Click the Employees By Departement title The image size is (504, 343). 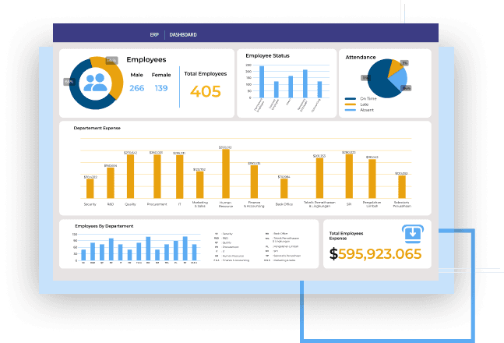point(104,226)
